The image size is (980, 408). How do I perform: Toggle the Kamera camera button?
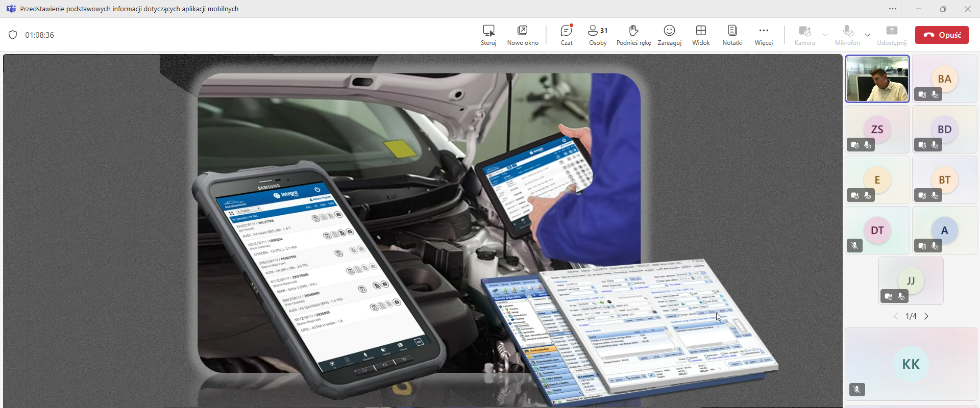[x=805, y=35]
